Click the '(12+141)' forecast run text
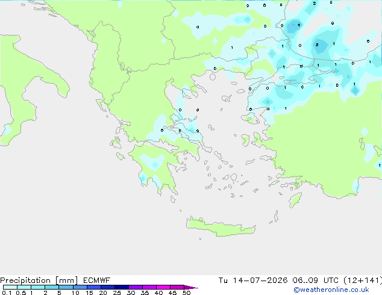382x295 pixels. 363,281
